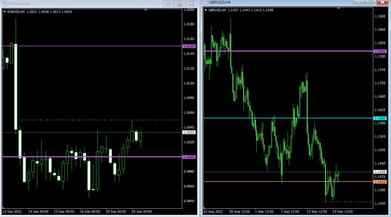This screenshot has width=391, height=217.
Task: Close the GBPUSD,H4 chart window
Action: 382,2
